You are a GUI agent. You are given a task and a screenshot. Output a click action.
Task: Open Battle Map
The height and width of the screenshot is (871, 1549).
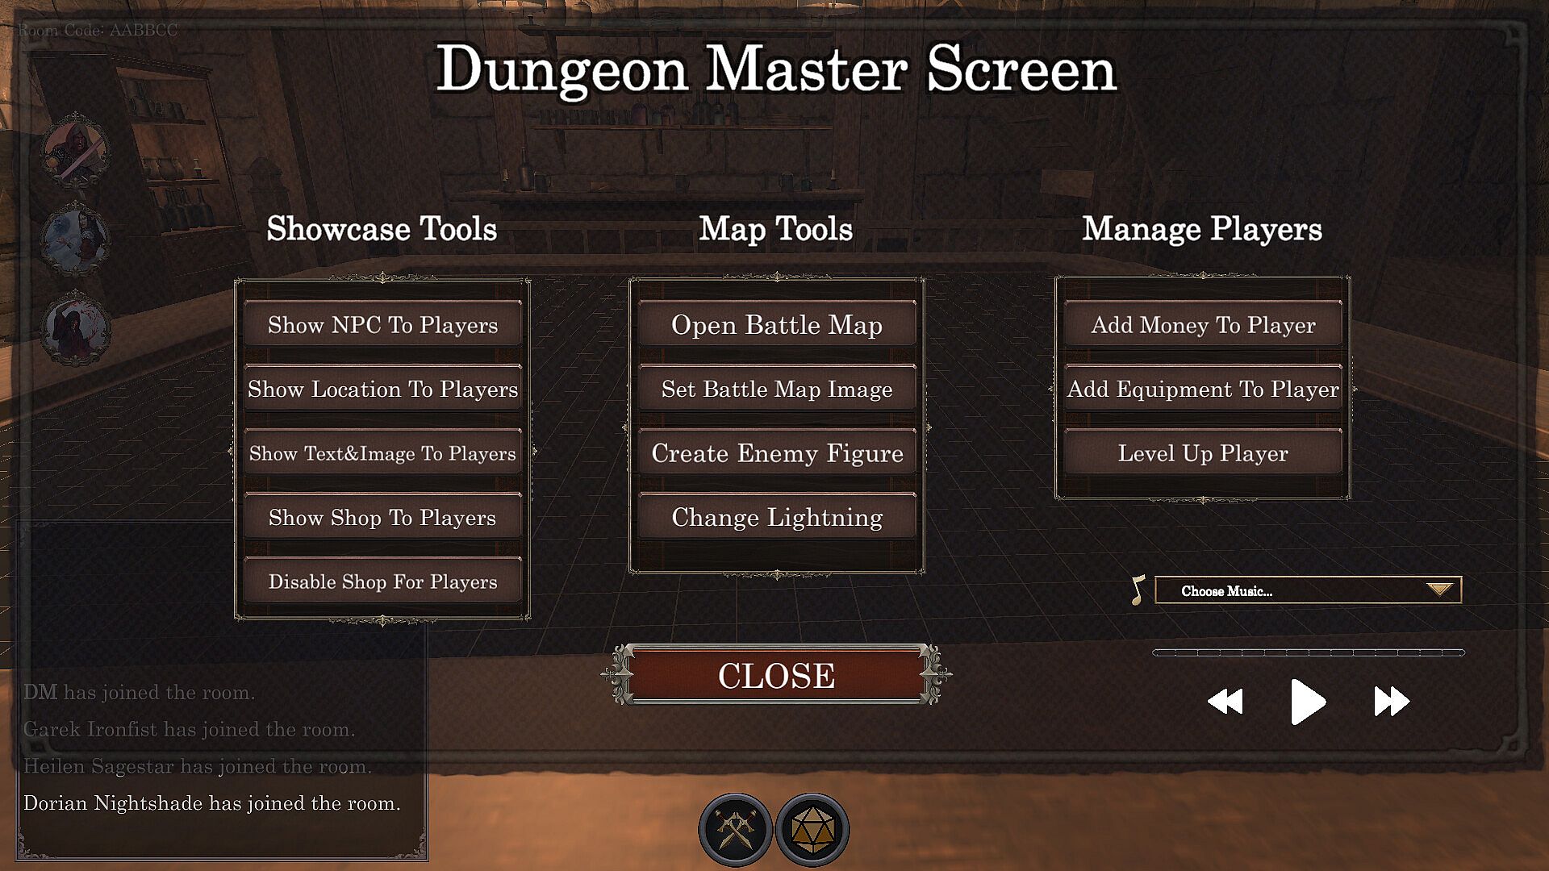coord(776,325)
